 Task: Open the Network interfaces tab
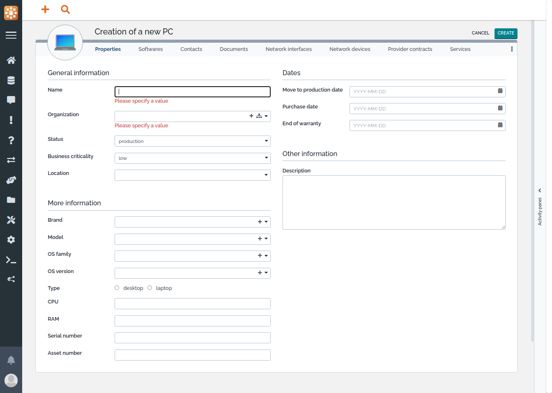click(x=288, y=49)
